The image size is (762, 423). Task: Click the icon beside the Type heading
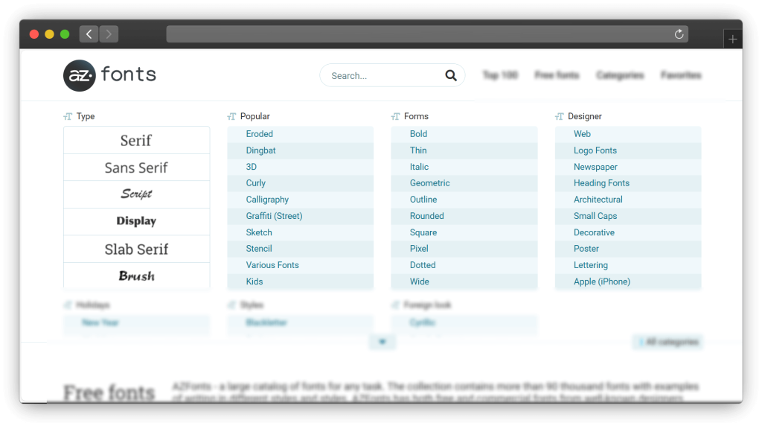point(68,117)
